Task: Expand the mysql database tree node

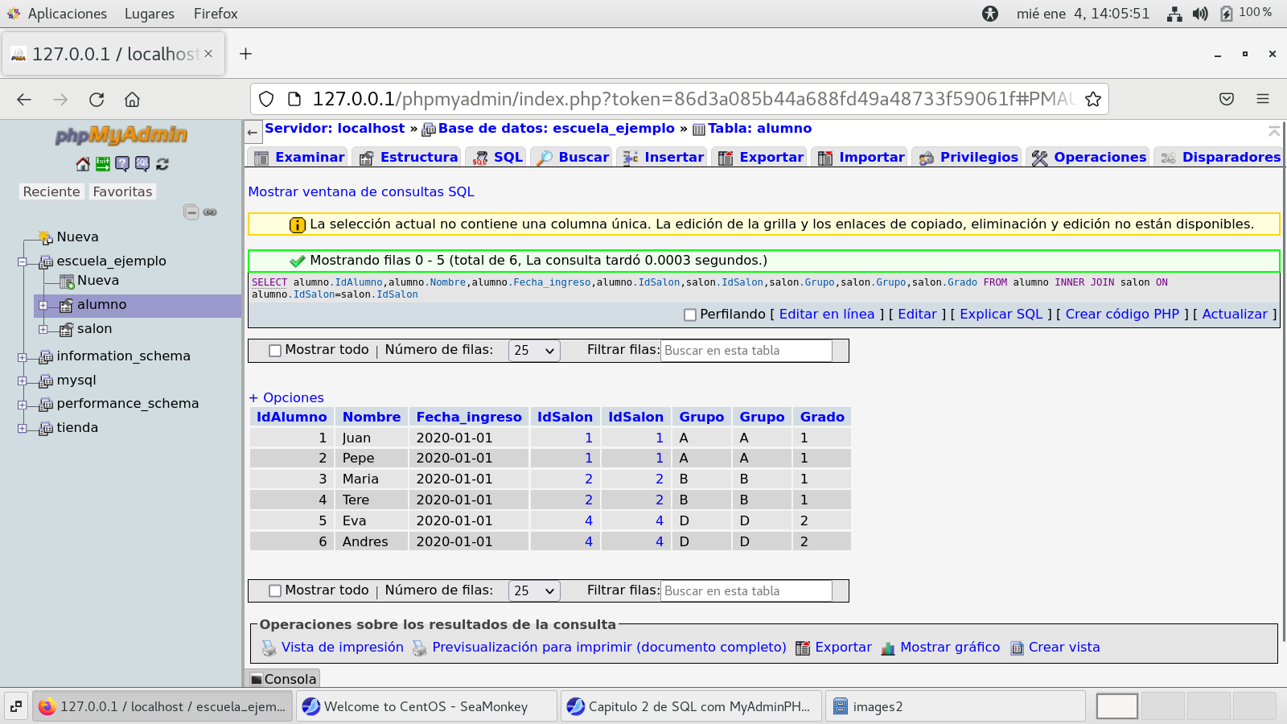Action: tap(23, 381)
